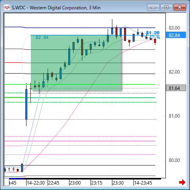The height and width of the screenshot is (190, 190).
Task: Click the $1.20 measurement label
Action: (153, 33)
